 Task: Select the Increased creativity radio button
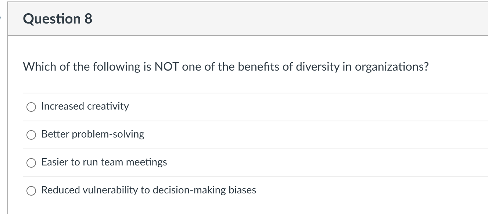[x=31, y=107]
